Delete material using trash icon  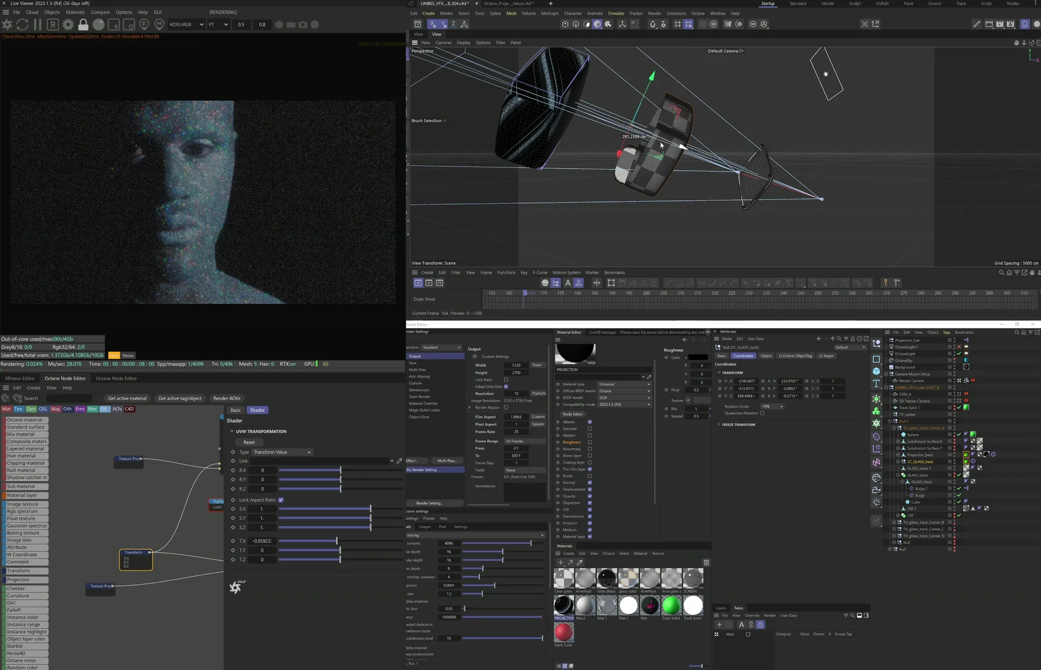click(706, 563)
